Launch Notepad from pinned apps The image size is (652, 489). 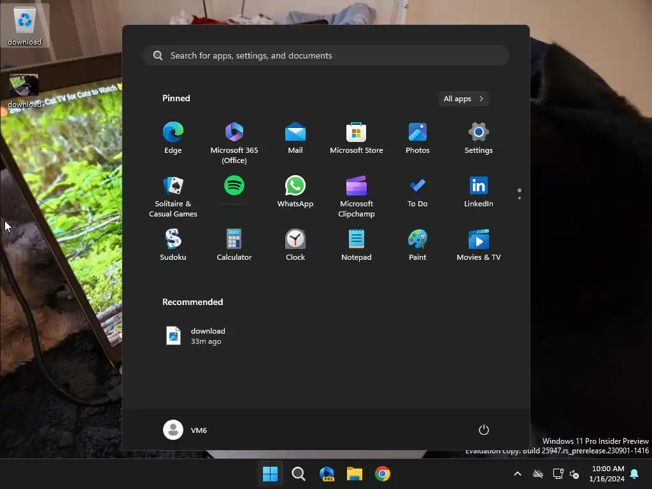[357, 245]
